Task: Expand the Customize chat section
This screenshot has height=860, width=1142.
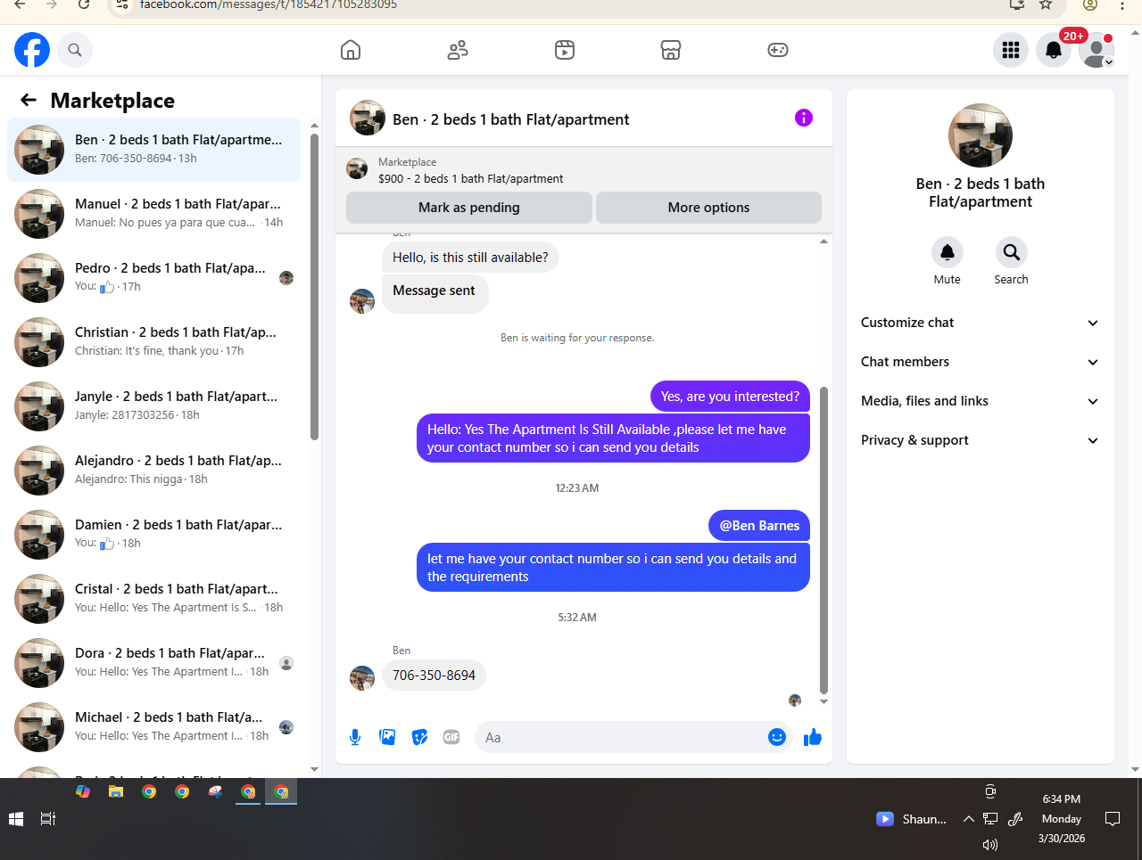Action: pyautogui.click(x=980, y=323)
